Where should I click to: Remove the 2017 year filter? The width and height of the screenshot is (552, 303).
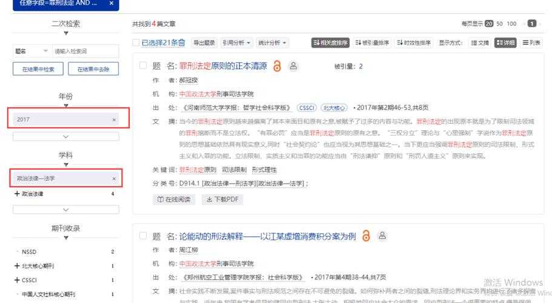pyautogui.click(x=114, y=120)
